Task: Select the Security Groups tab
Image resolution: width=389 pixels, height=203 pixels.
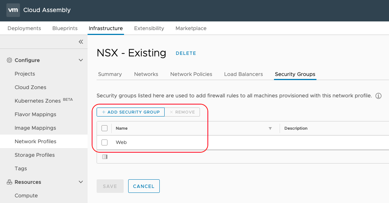Action: click(295, 74)
